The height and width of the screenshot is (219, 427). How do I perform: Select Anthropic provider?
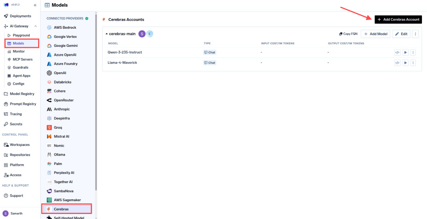58,109
